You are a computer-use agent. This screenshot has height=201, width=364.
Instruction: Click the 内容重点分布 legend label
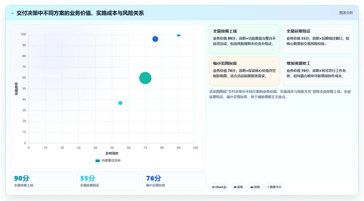pyautogui.click(x=111, y=161)
